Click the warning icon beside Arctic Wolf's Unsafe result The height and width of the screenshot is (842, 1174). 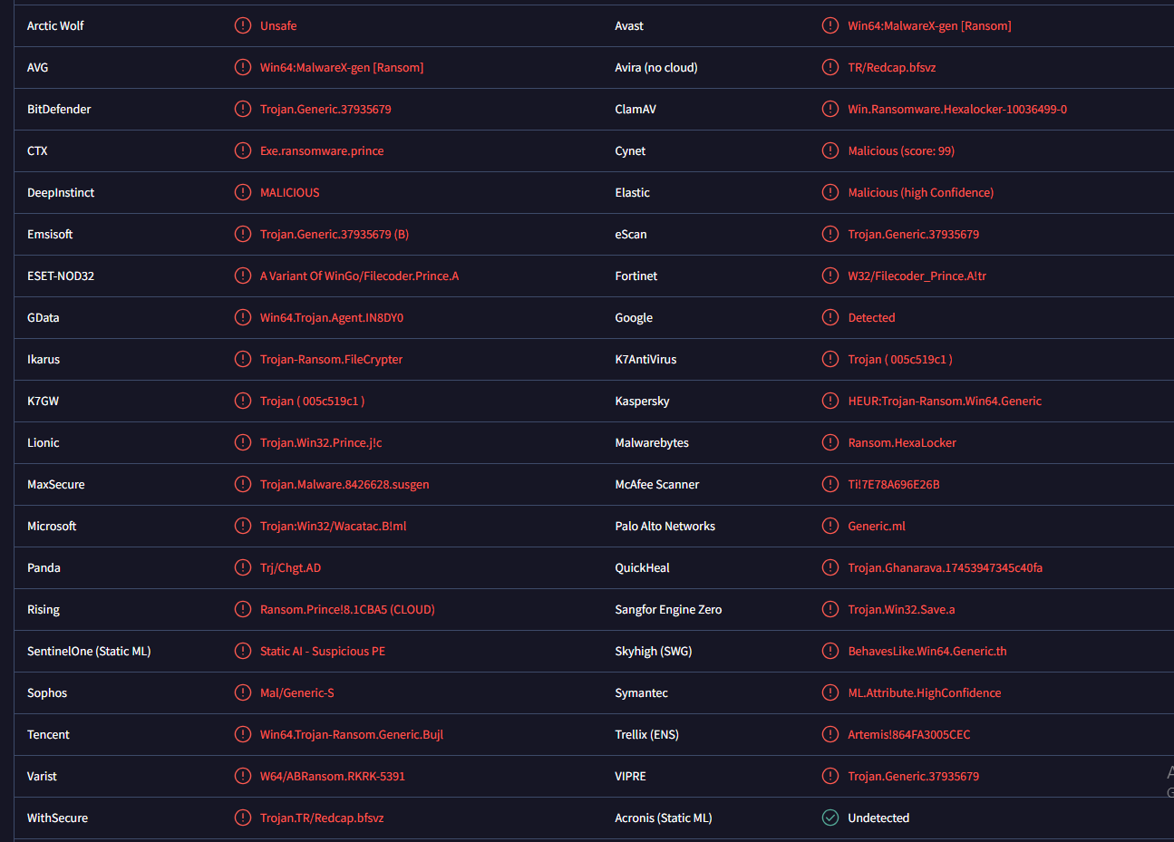point(243,25)
